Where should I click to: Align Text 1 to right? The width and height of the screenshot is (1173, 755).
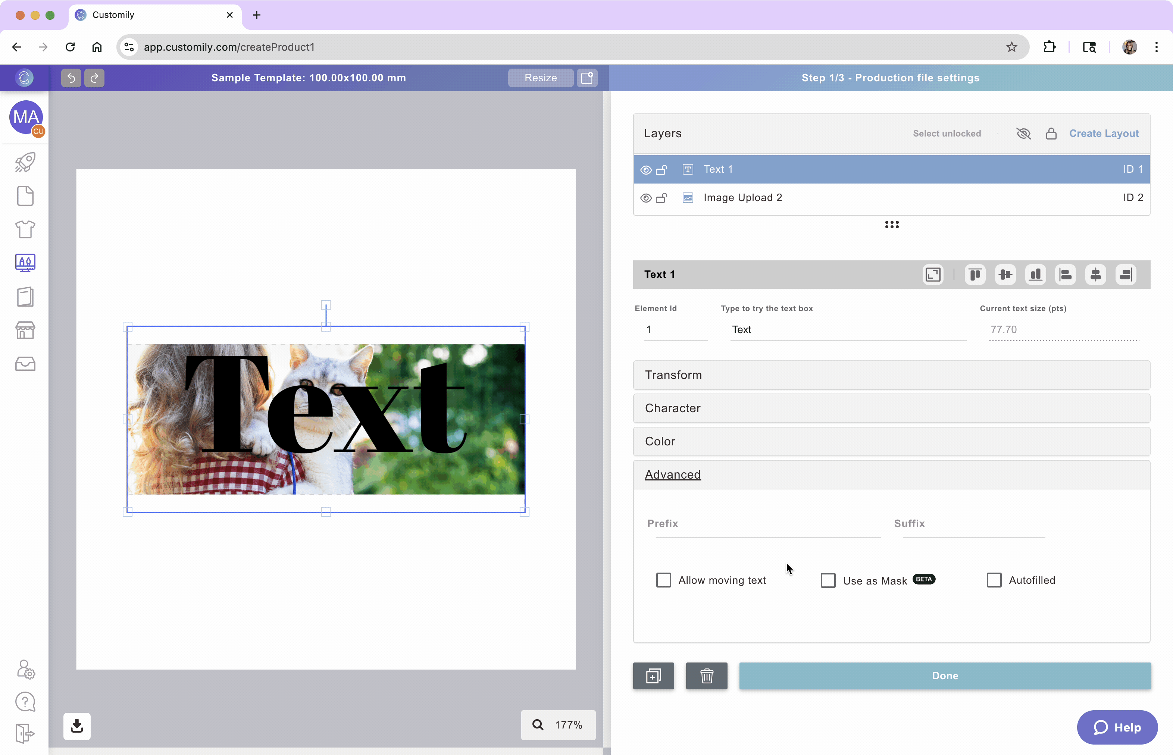1126,274
